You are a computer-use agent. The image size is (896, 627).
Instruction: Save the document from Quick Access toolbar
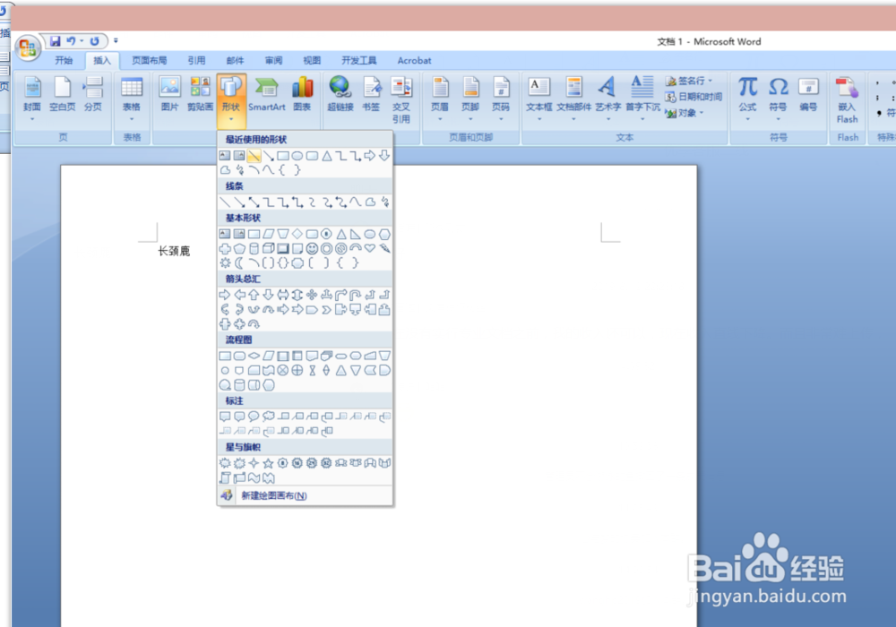56,41
